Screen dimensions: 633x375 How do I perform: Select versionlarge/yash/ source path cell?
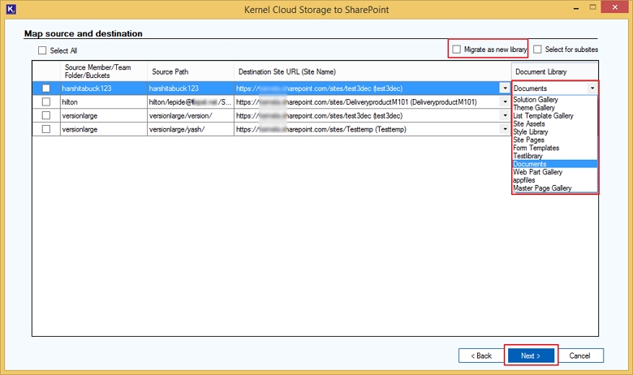[x=191, y=129]
